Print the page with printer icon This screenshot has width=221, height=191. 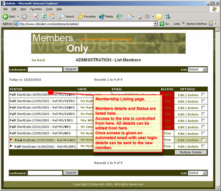click(x=139, y=17)
